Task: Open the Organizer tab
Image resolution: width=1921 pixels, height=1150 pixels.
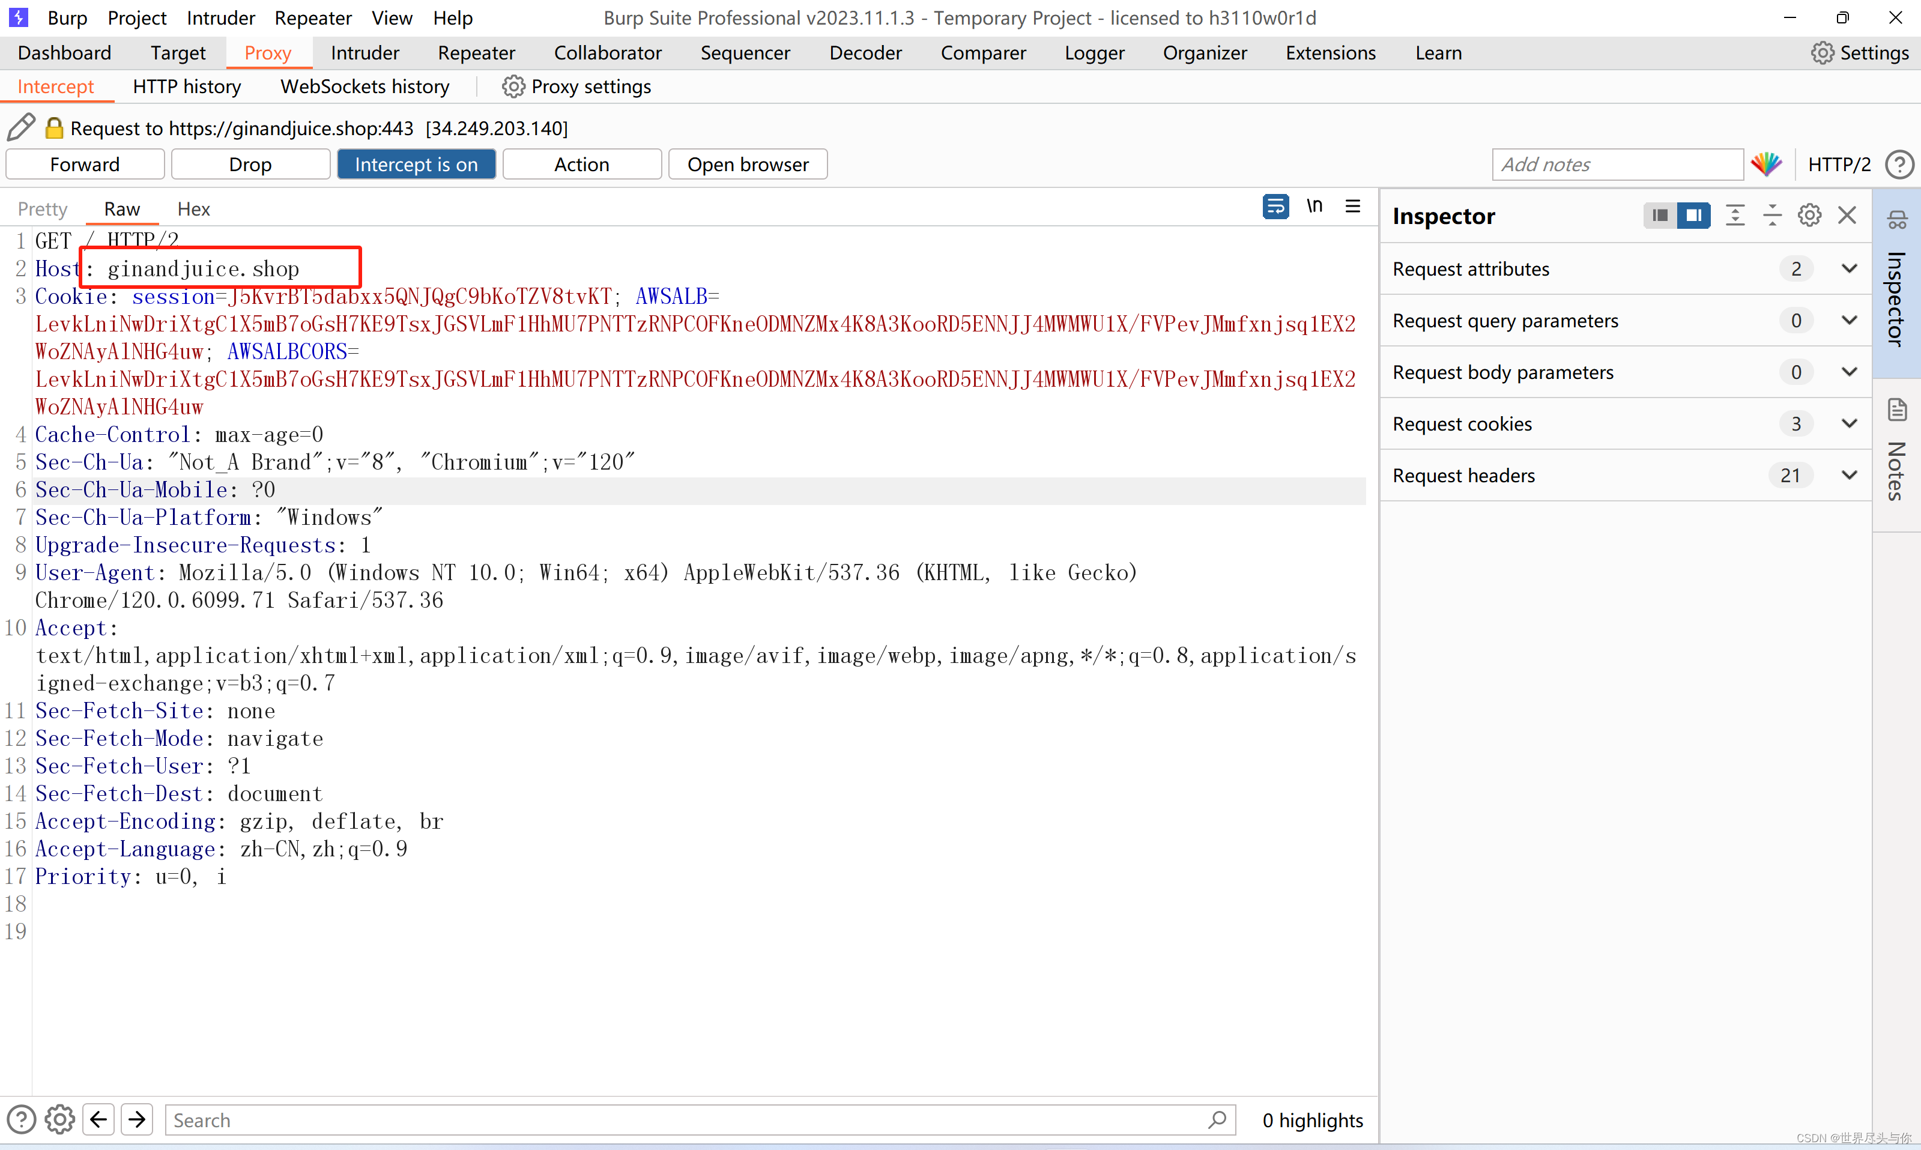Action: [1205, 53]
